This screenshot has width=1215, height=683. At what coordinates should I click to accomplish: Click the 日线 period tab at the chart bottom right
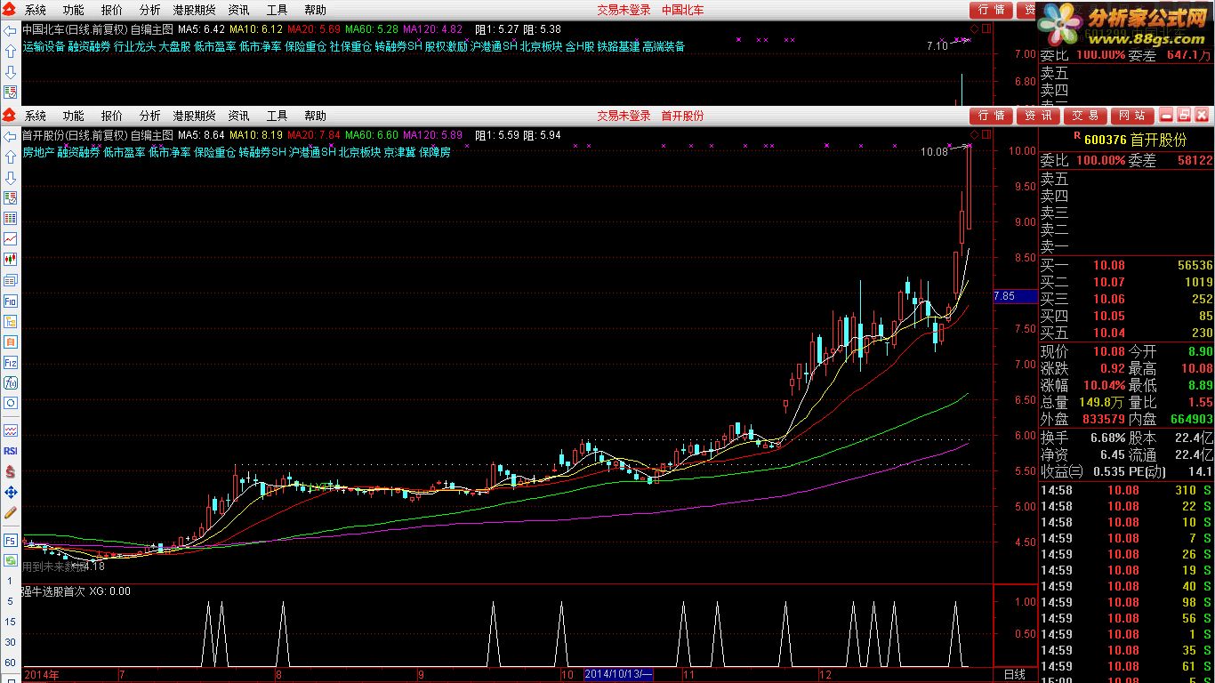click(1014, 674)
